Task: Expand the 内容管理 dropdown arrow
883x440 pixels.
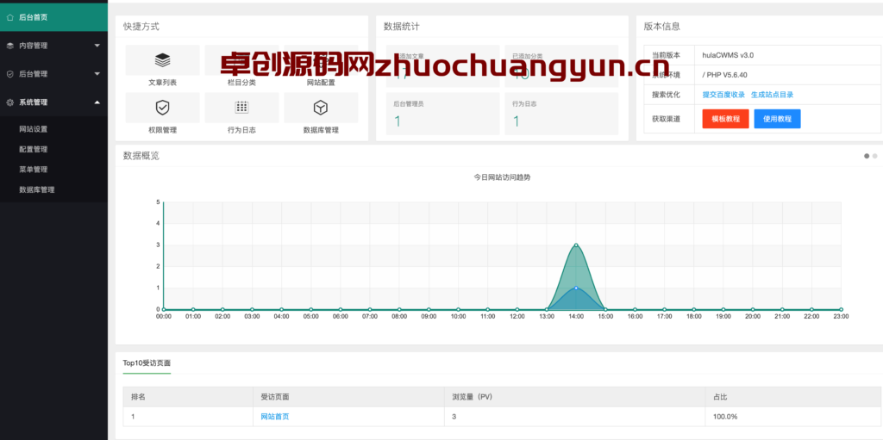Action: coord(97,46)
